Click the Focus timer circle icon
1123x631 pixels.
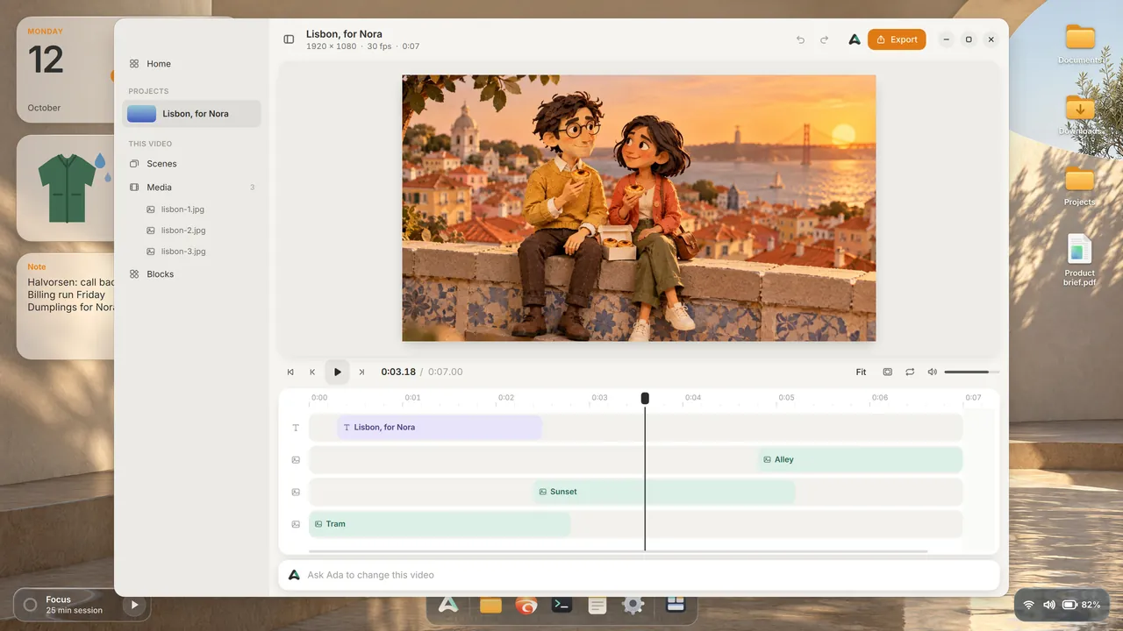[30, 605]
